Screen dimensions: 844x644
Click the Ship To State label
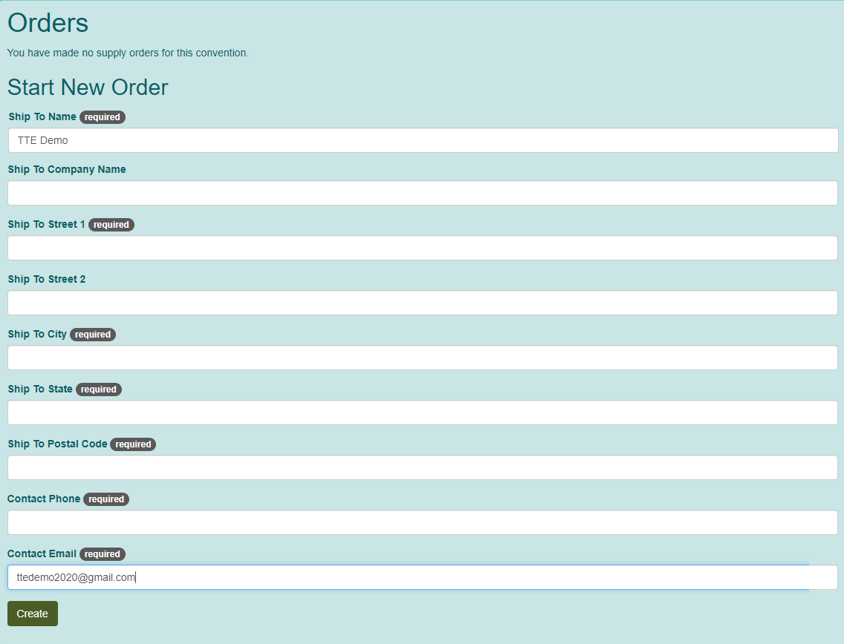pyautogui.click(x=40, y=389)
